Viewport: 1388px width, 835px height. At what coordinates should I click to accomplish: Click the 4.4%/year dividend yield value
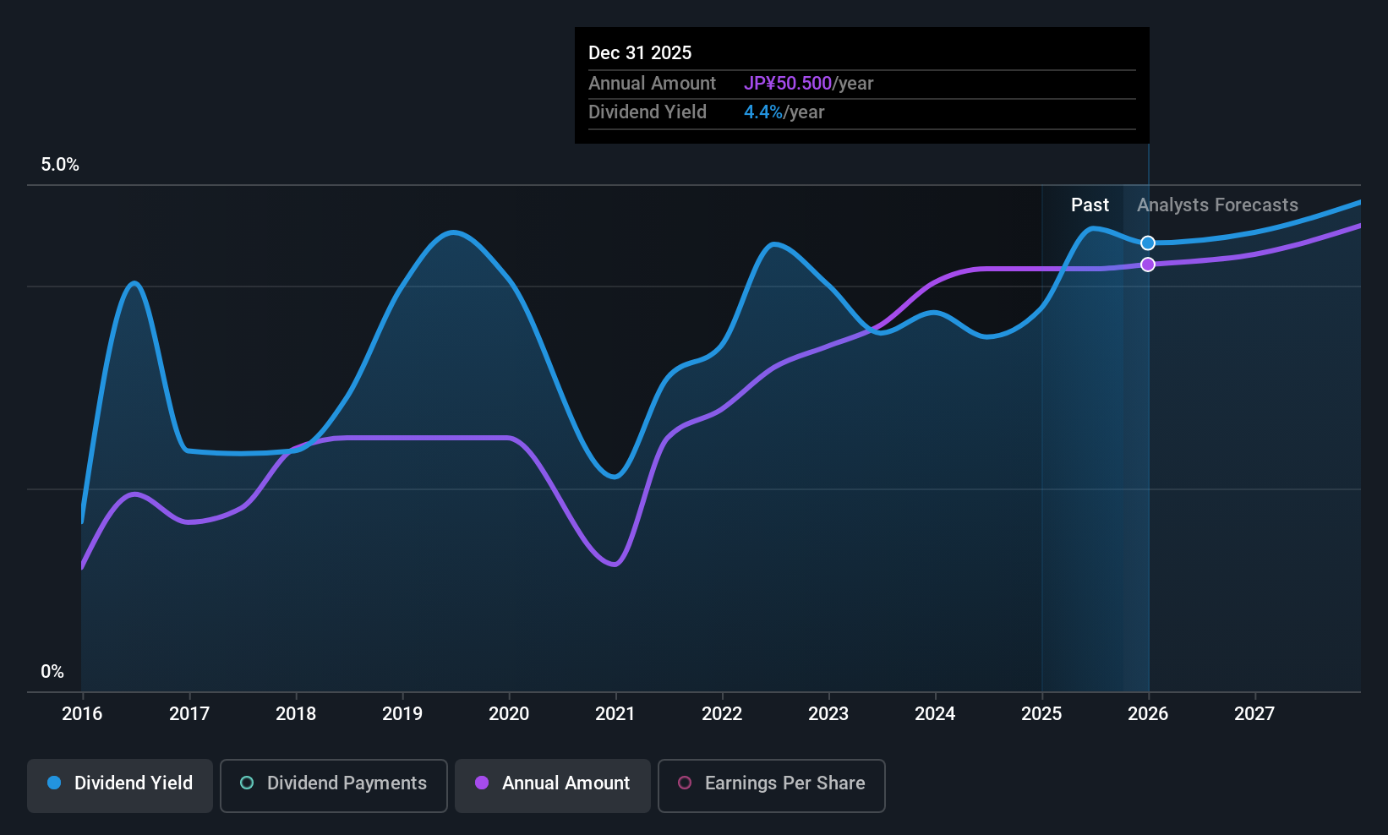pos(784,112)
